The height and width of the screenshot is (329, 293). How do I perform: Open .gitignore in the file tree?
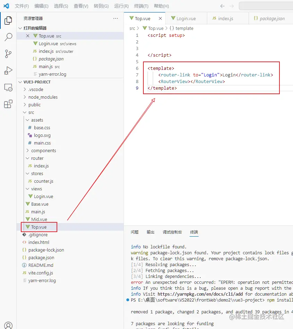click(70, 235)
